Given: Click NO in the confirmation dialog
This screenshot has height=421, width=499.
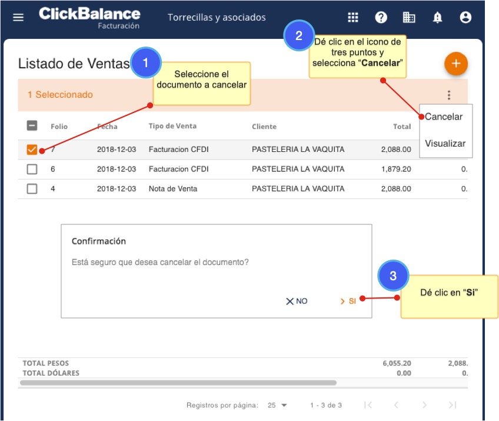Looking at the screenshot, I should [297, 301].
